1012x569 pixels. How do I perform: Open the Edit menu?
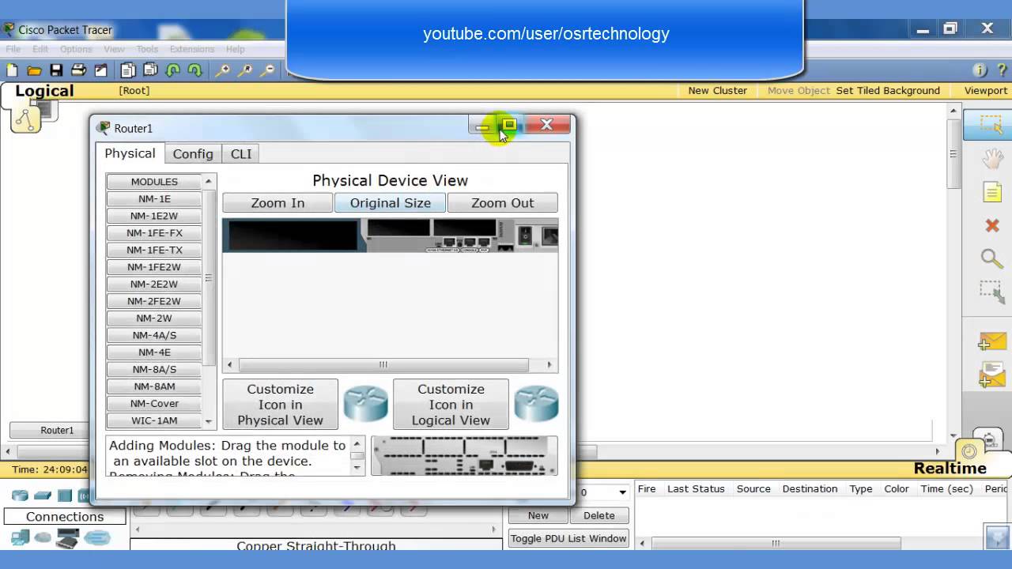pyautogui.click(x=40, y=49)
